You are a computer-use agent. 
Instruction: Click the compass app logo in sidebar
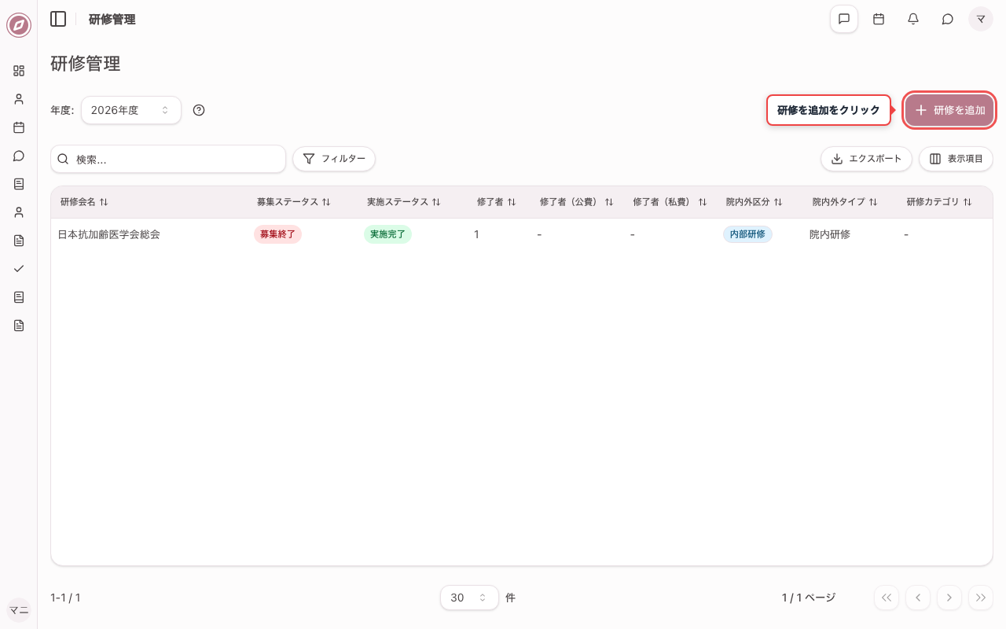(x=19, y=25)
